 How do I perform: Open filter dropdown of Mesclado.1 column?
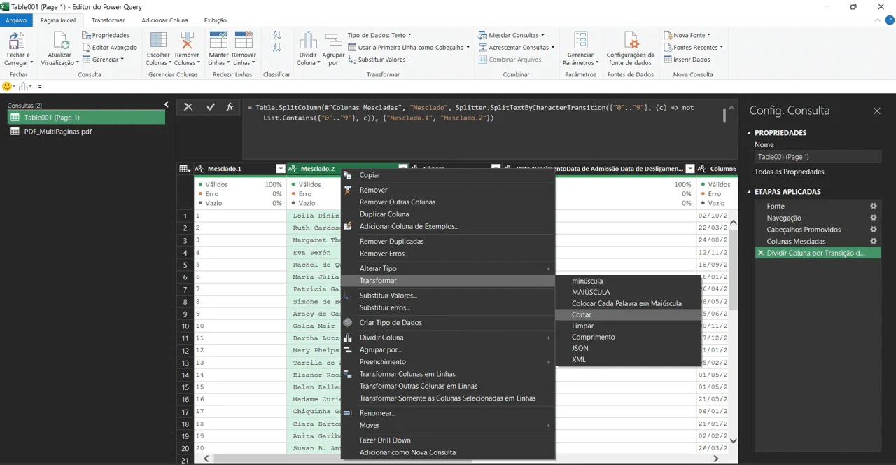[x=281, y=169]
